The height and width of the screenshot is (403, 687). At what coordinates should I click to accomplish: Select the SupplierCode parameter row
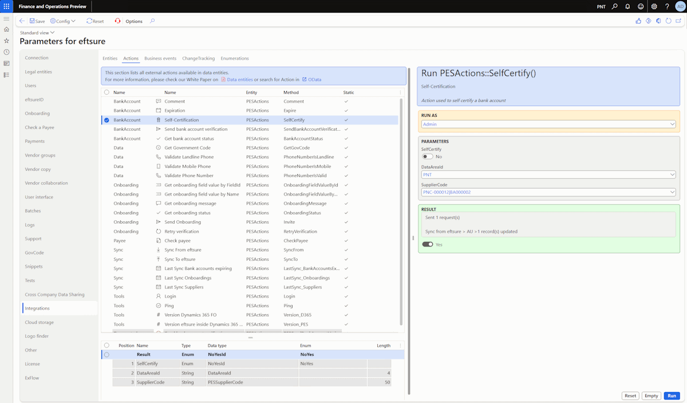252,382
